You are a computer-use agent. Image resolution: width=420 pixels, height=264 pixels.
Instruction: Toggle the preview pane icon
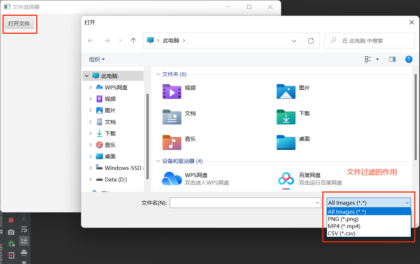(392, 59)
